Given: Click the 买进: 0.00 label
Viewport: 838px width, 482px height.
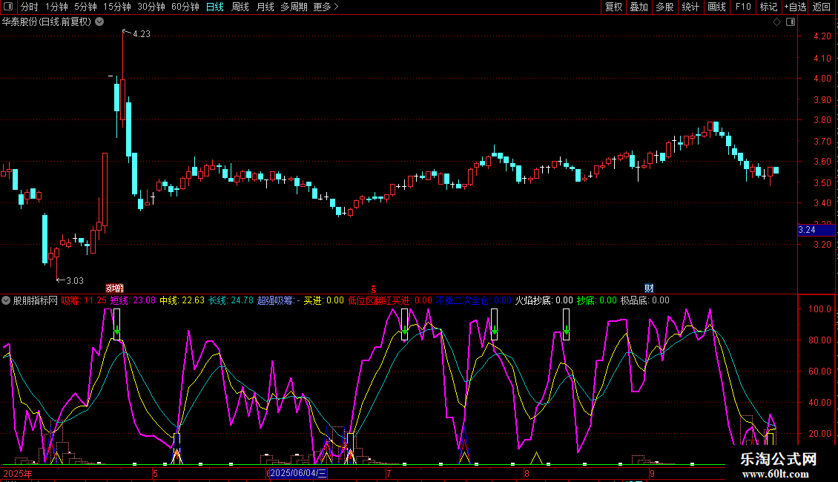Looking at the screenshot, I should [324, 300].
